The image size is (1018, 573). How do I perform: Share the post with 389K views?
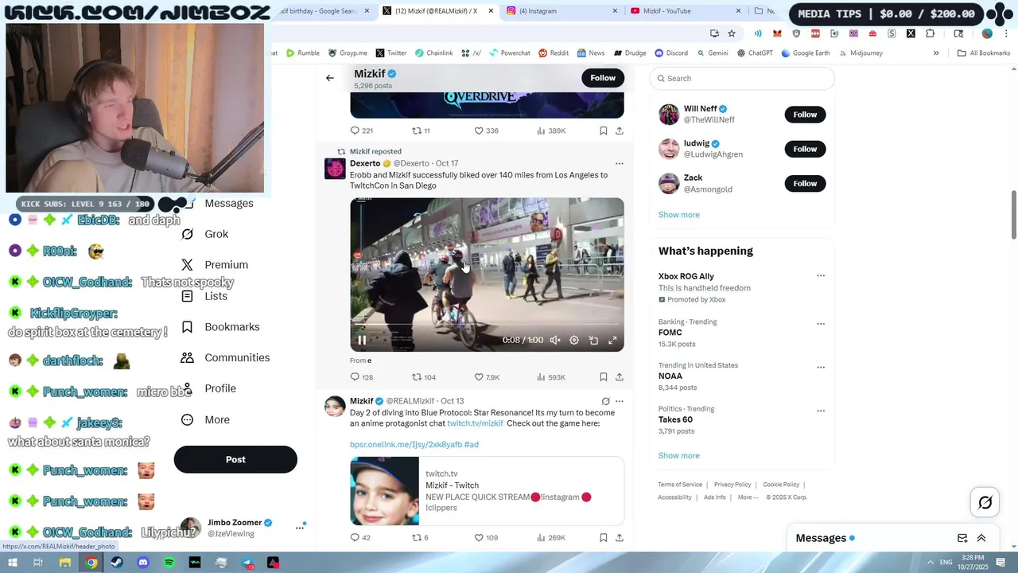point(620,131)
